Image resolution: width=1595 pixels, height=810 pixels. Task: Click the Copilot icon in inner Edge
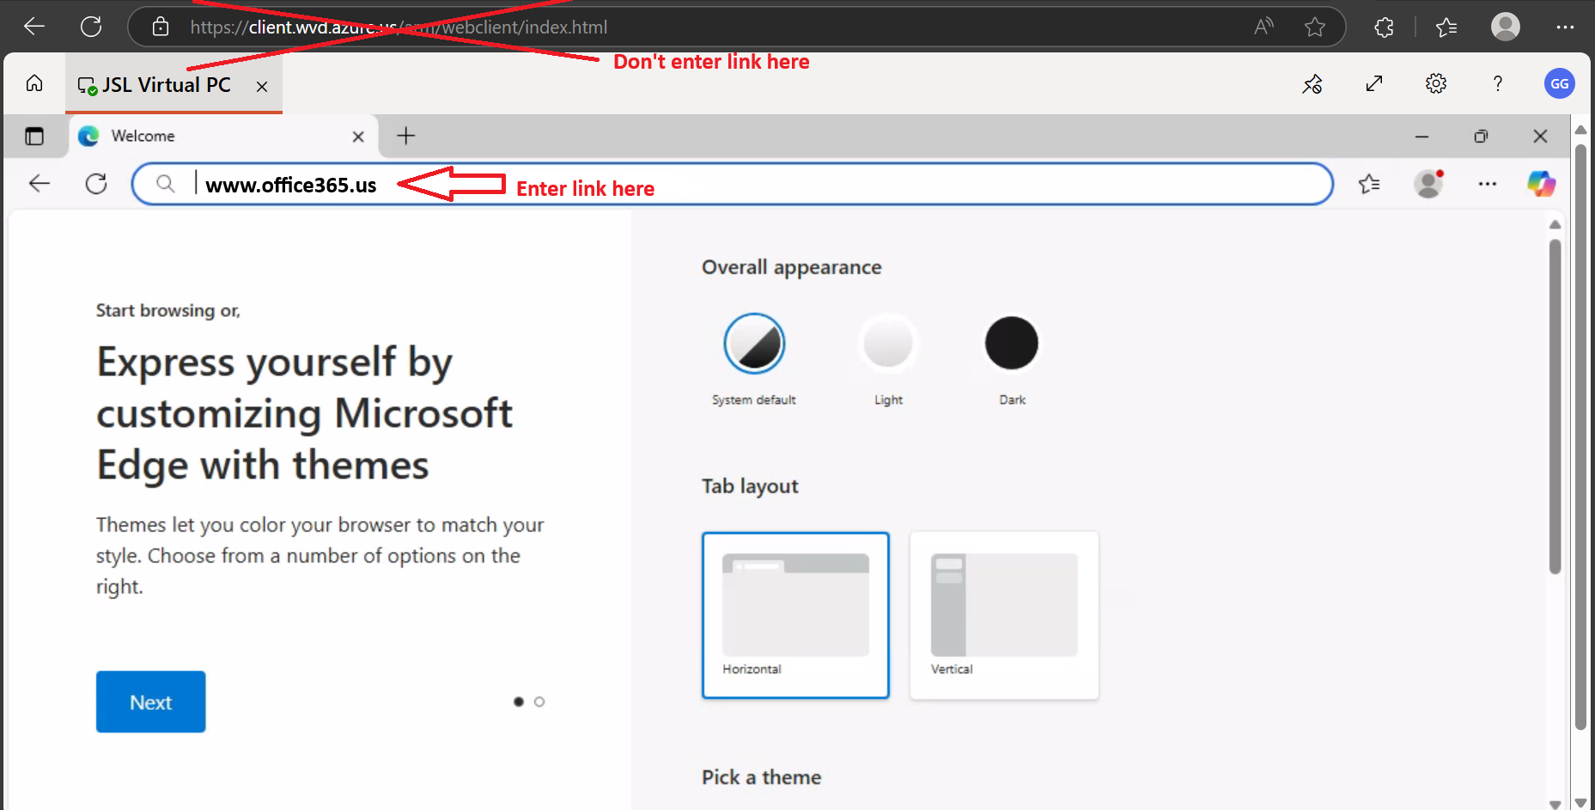[x=1541, y=184]
